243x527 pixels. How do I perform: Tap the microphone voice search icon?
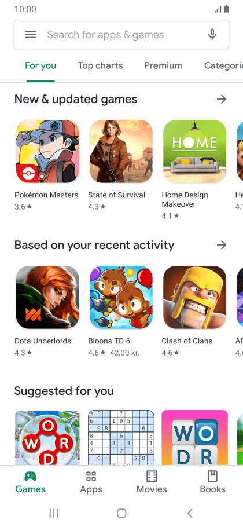[x=212, y=35]
